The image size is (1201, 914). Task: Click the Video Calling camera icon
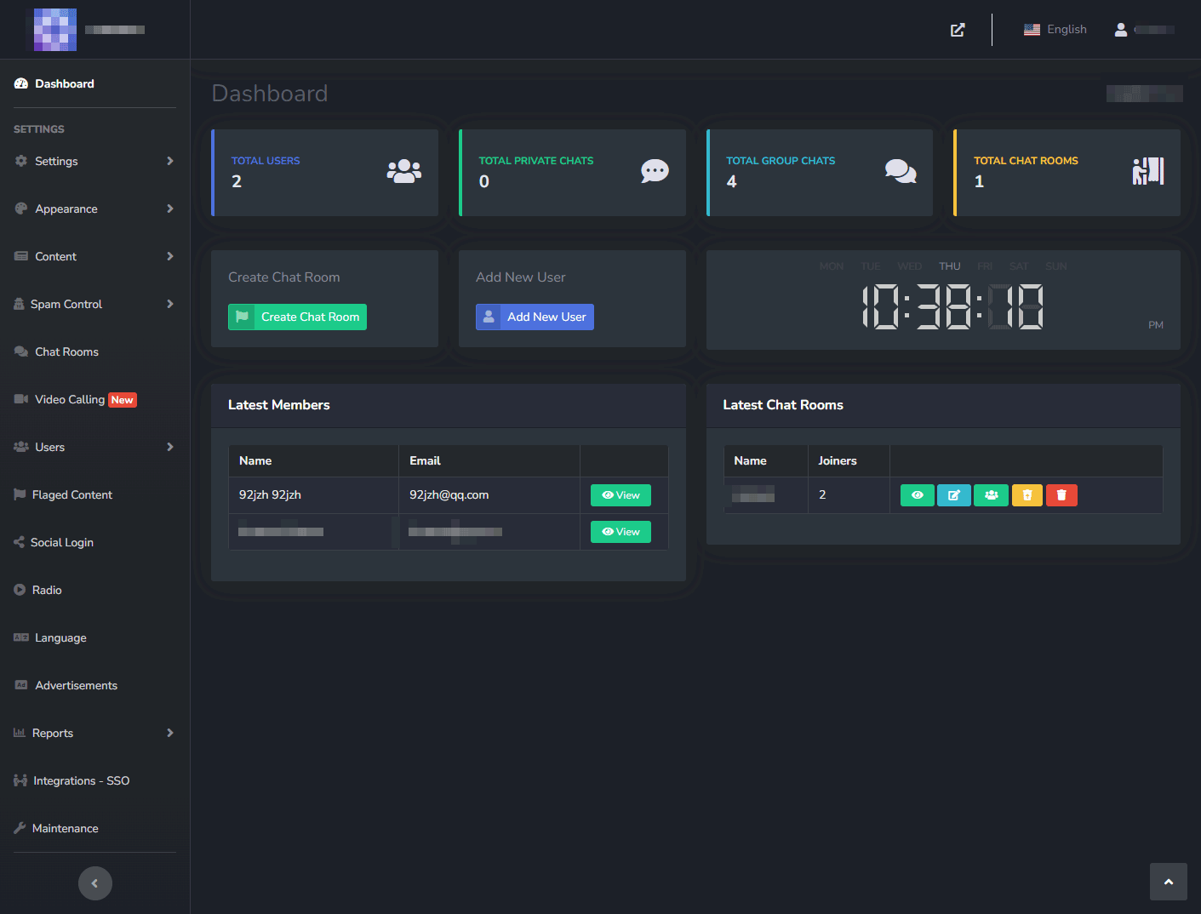coord(21,399)
